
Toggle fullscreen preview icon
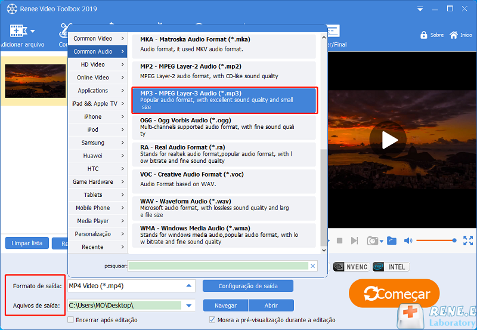(x=468, y=240)
